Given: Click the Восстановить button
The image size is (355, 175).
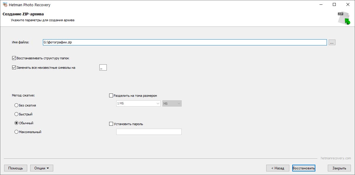Looking at the screenshot, I should coord(304,168).
